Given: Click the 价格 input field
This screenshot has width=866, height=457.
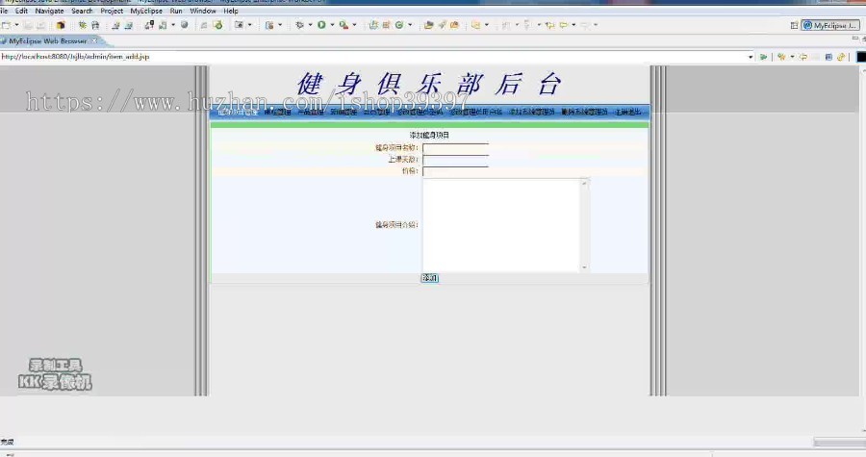Looking at the screenshot, I should click(x=456, y=171).
